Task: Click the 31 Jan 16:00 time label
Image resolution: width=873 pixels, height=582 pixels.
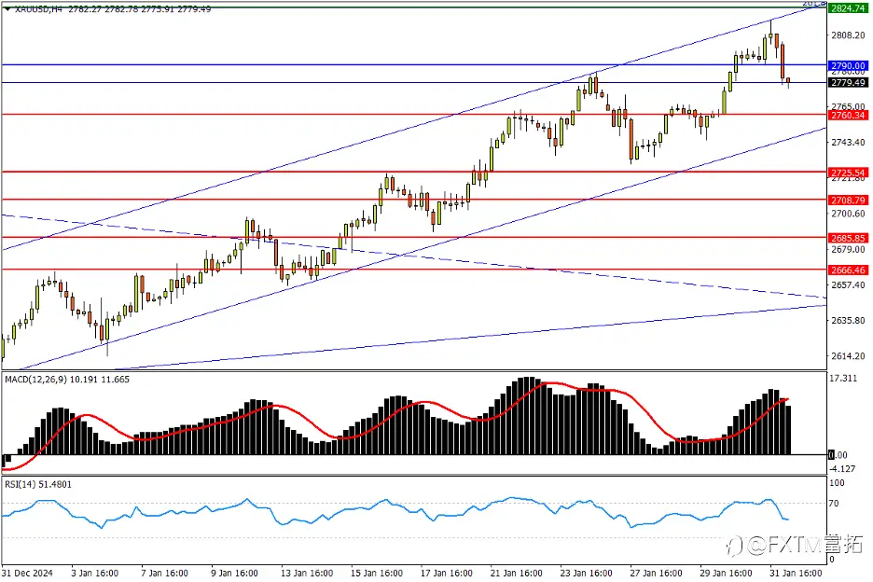Action: [796, 573]
